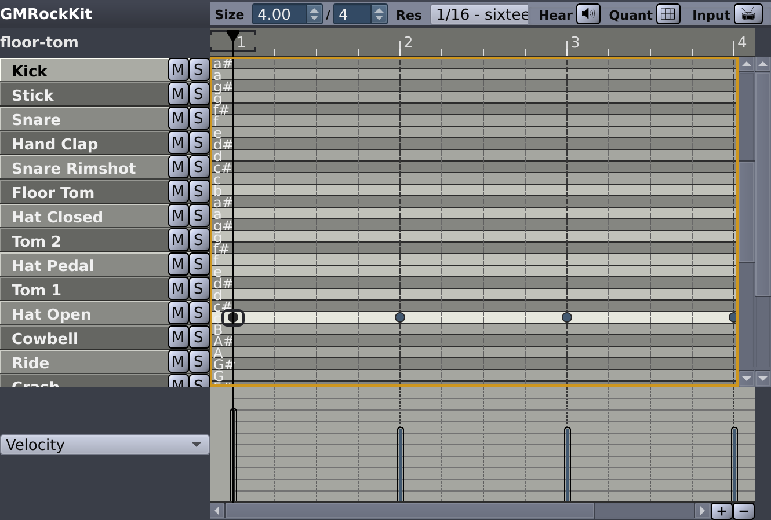Click the Hear notes speaker icon

tap(588, 14)
